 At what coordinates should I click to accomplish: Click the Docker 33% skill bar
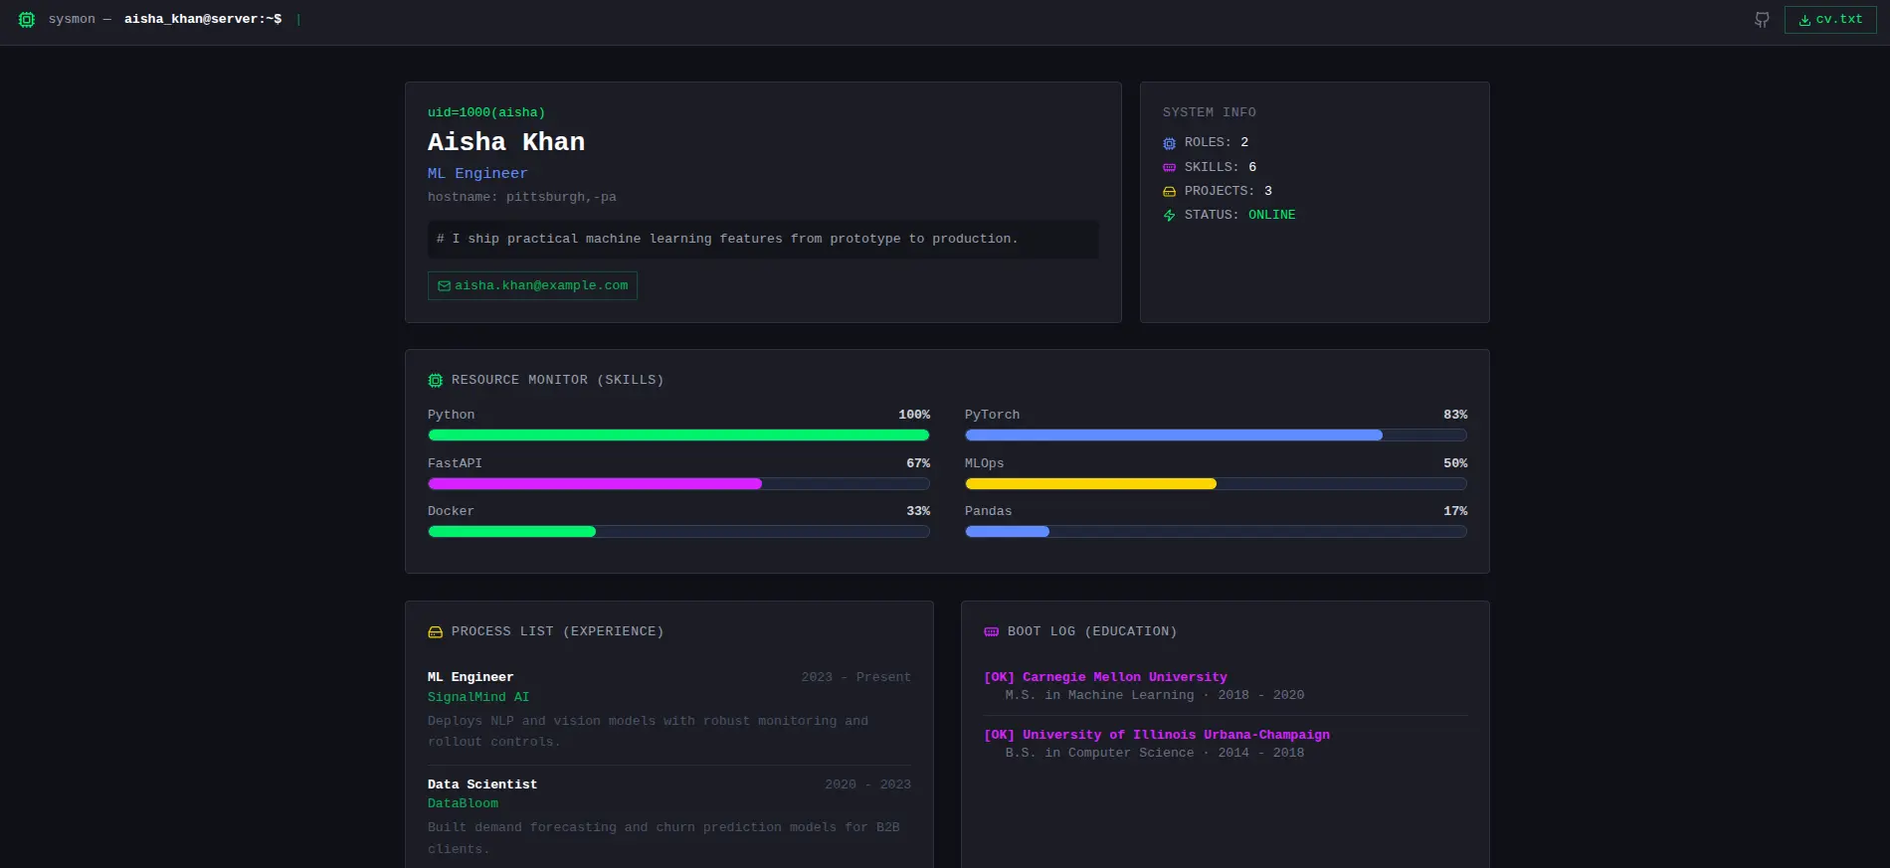tap(678, 532)
